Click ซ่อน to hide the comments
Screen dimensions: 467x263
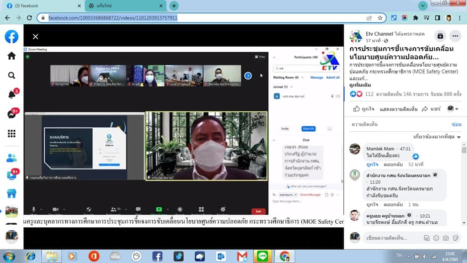point(456,124)
